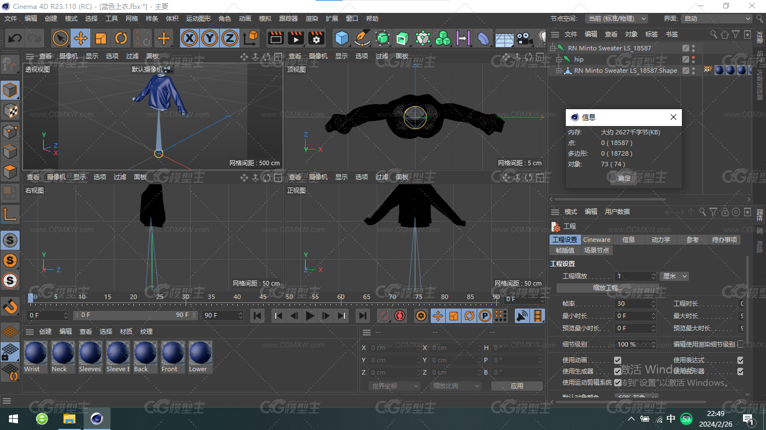Toggle the Y axis lock

[210, 38]
